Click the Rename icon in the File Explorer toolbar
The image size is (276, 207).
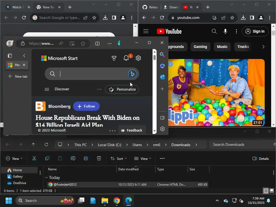(x=73, y=158)
